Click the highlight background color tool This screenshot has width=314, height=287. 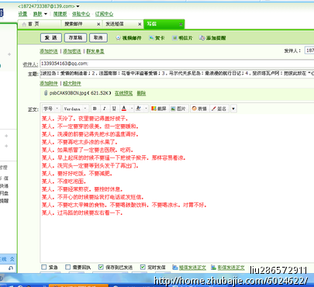coord(139,109)
